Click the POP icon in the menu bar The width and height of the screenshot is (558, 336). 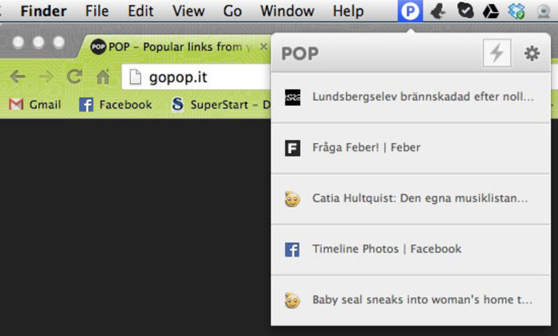coord(410,11)
